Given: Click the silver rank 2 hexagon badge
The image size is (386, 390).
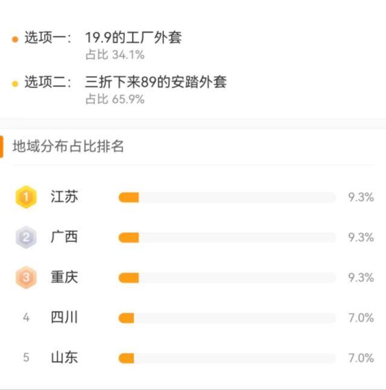Looking at the screenshot, I should pyautogui.click(x=26, y=237).
